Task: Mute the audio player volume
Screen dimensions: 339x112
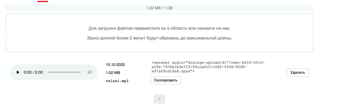Action: click(90, 72)
